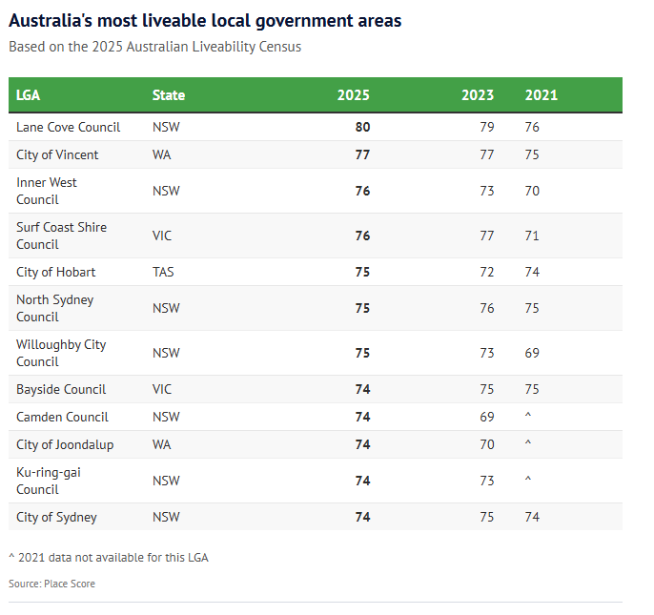Click Lane Cove's 2025 score of 80
The height and width of the screenshot is (615, 654).
[362, 127]
